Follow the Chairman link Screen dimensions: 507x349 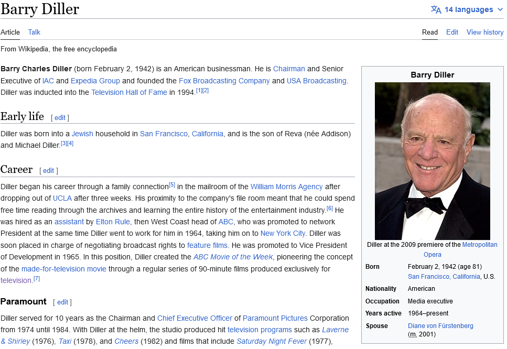click(289, 69)
